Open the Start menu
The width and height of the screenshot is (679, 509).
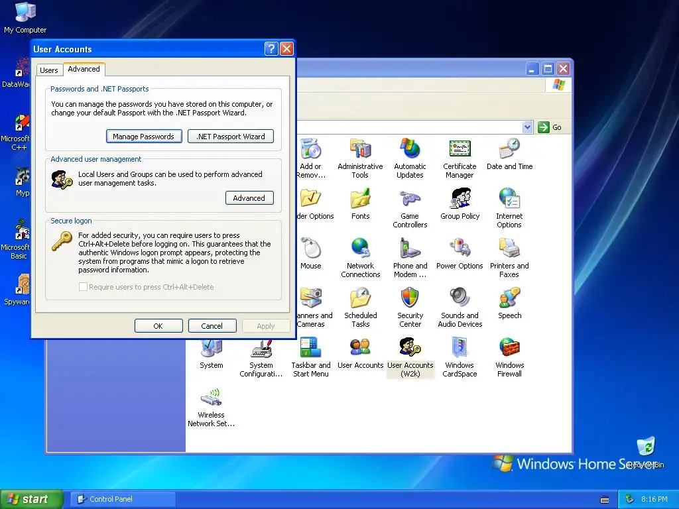(x=32, y=499)
